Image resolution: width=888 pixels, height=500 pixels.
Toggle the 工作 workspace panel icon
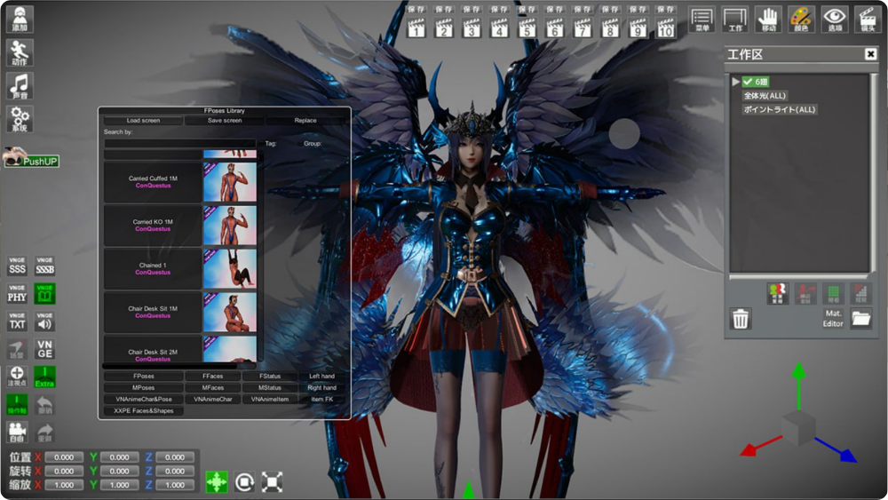pos(735,20)
